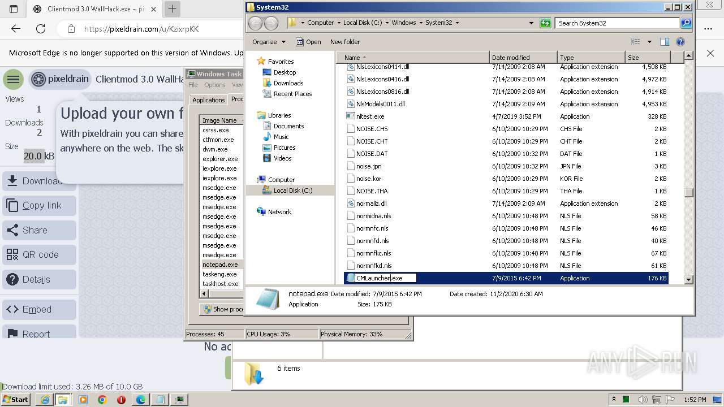The height and width of the screenshot is (407, 724).
Task: Click Explorer Forward navigation arrow
Action: tap(271, 23)
